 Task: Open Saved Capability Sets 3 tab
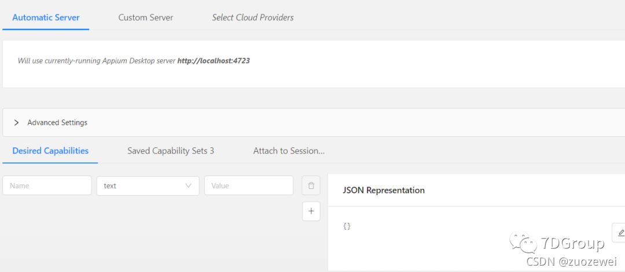click(x=171, y=151)
